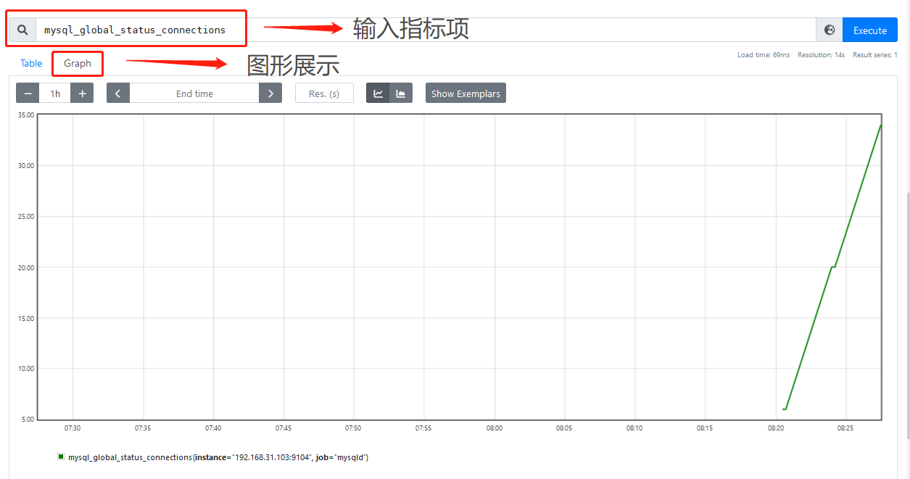This screenshot has height=479, width=910.
Task: Switch to the Table tab
Action: pyautogui.click(x=31, y=64)
